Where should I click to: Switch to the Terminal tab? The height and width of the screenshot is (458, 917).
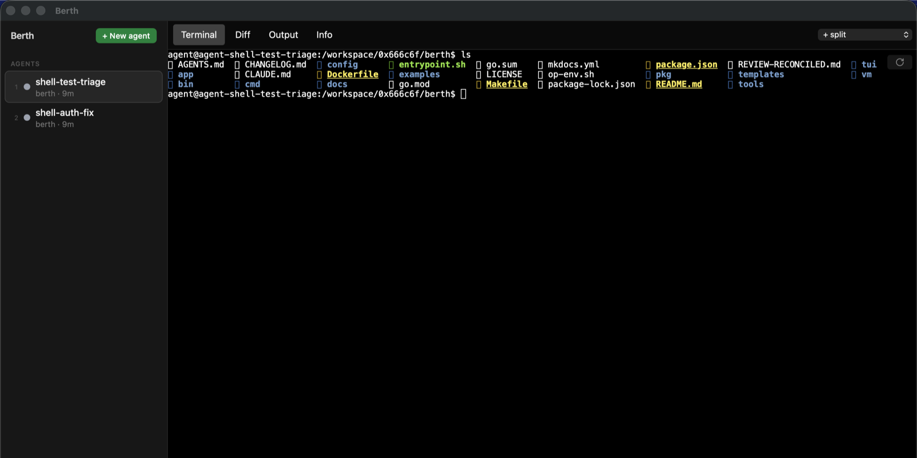[x=199, y=35]
